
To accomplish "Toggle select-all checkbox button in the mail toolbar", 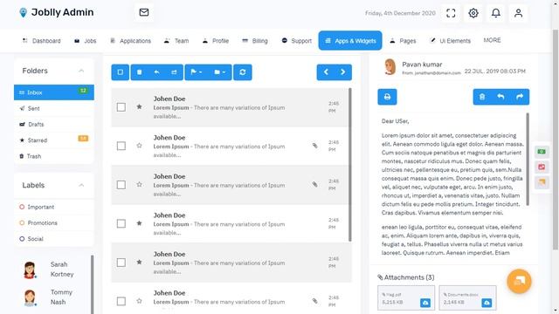I will pos(121,72).
